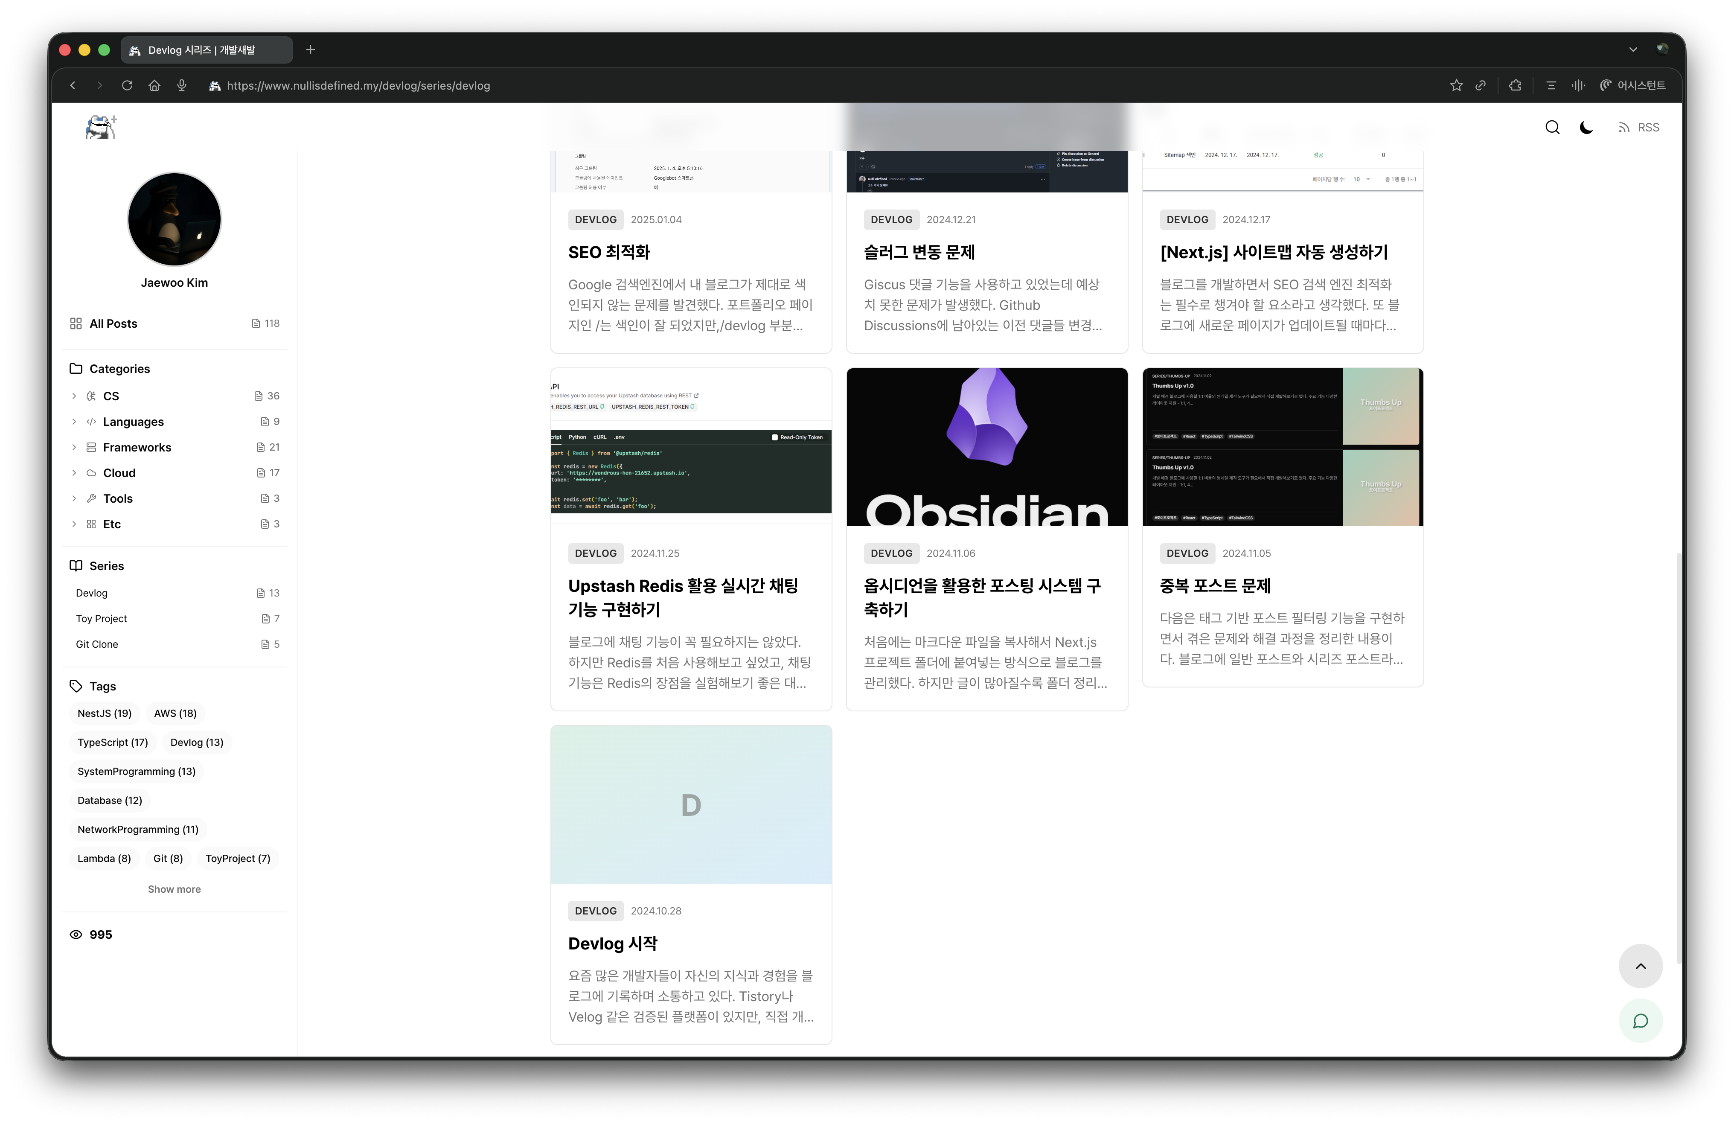Filter by the AWS (18) tag
This screenshot has width=1734, height=1124.
tap(176, 713)
